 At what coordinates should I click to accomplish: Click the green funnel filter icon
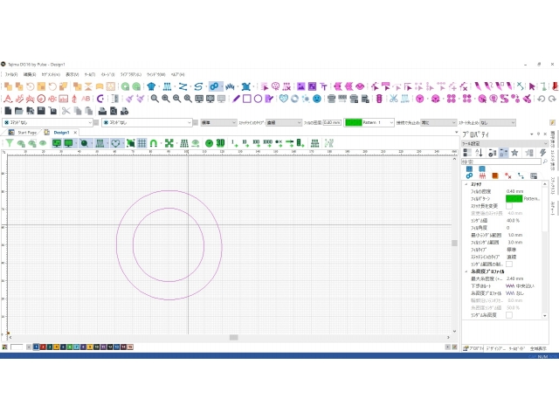[x=10, y=143]
